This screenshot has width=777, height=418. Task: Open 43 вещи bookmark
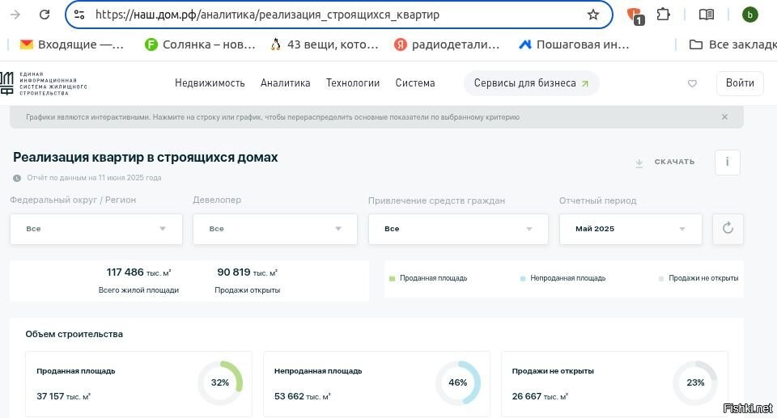tap(325, 44)
